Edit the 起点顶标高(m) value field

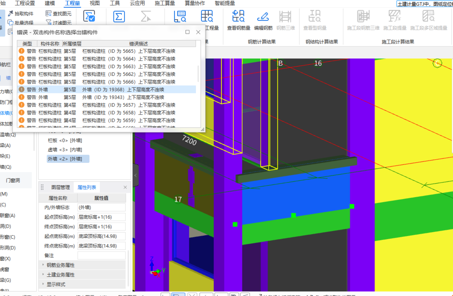click(x=102, y=217)
